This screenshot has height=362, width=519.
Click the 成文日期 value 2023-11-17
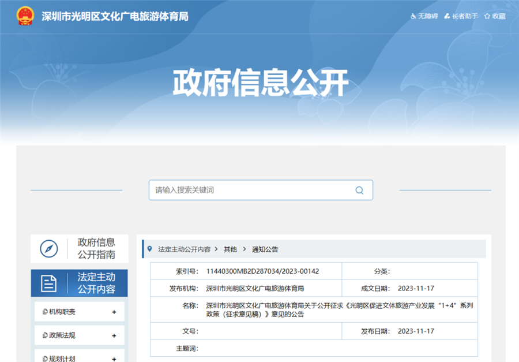click(x=416, y=289)
